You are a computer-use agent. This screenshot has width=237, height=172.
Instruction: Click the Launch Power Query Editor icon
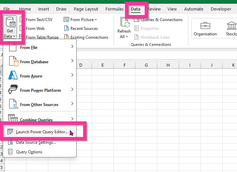(x=10, y=132)
